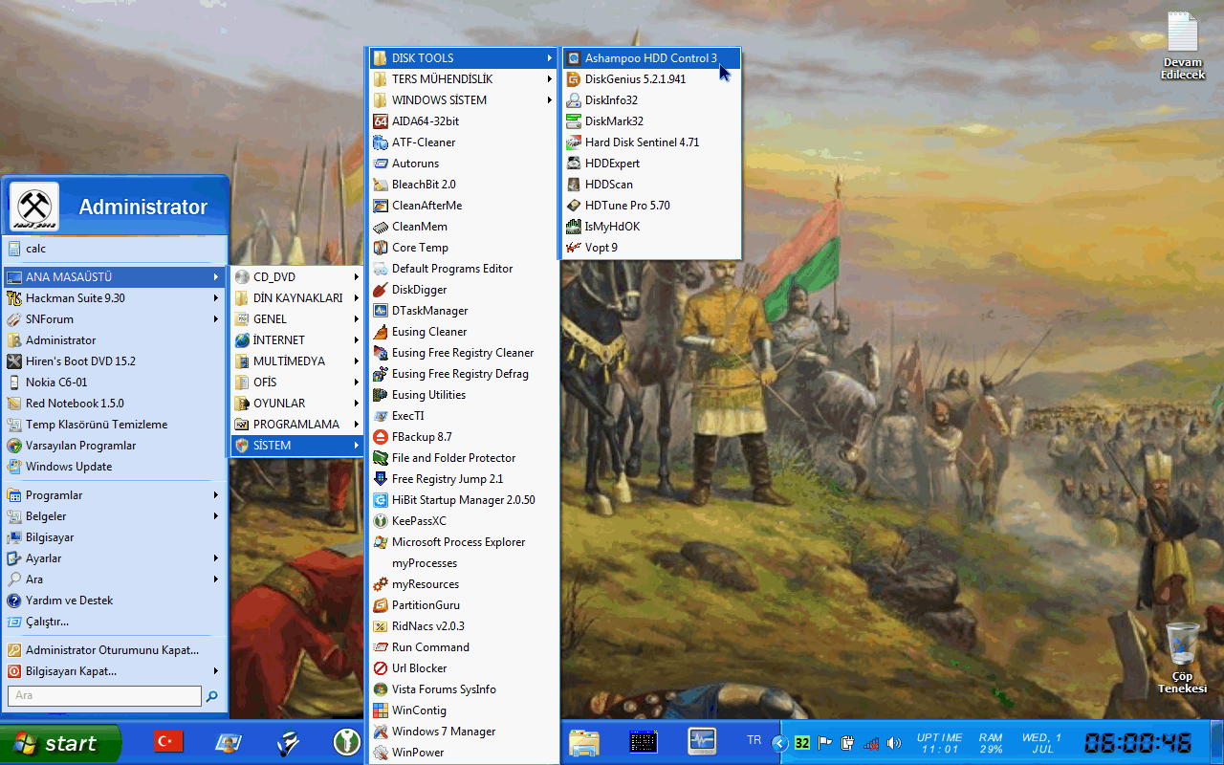Launch WinContig icon

tap(380, 710)
